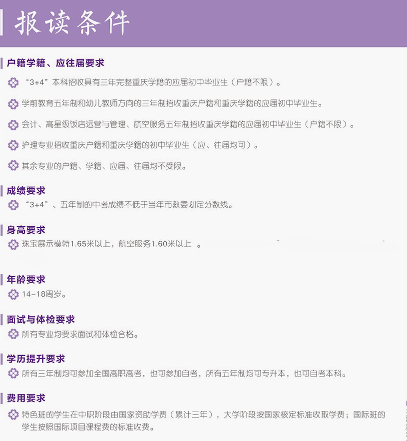407x441 pixels.
Task: Select the flower icon beside 14-18周岁 entry
Action: click(12, 295)
